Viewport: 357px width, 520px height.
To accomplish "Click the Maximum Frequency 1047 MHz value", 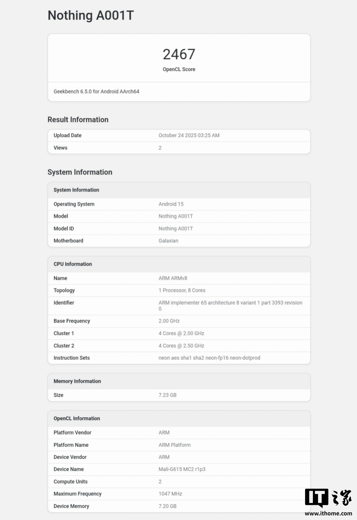I will click(x=170, y=494).
